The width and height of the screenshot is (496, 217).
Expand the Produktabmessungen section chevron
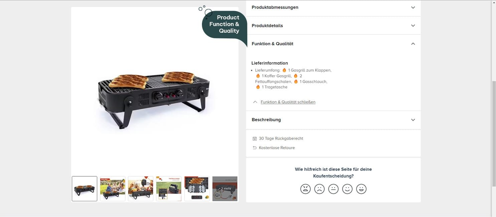(x=413, y=7)
